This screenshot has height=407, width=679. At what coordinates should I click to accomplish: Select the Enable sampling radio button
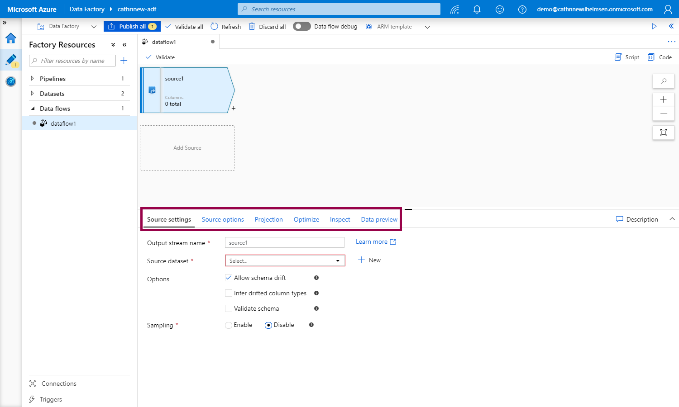point(229,325)
